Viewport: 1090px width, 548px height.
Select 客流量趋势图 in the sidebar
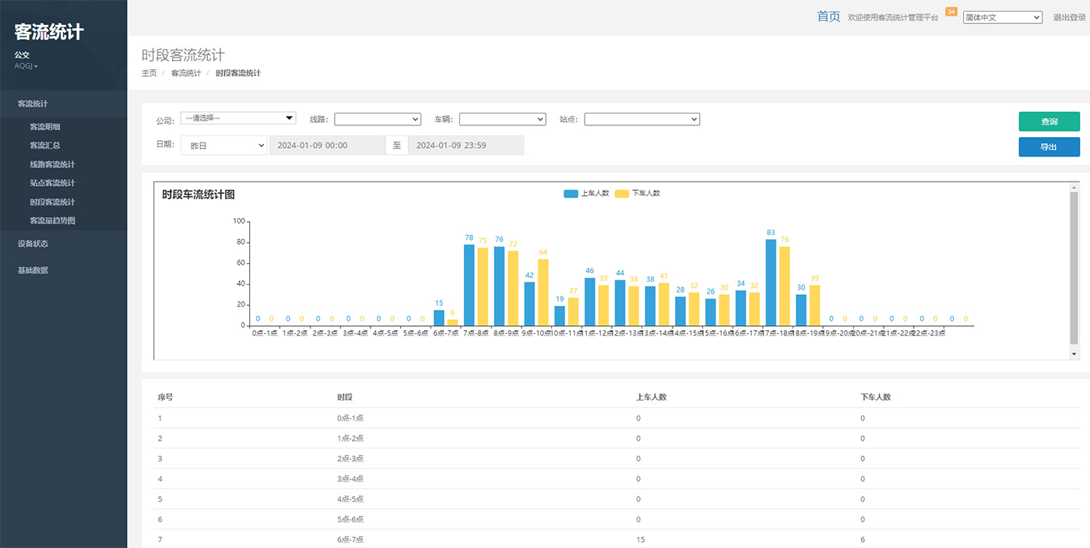click(x=52, y=220)
